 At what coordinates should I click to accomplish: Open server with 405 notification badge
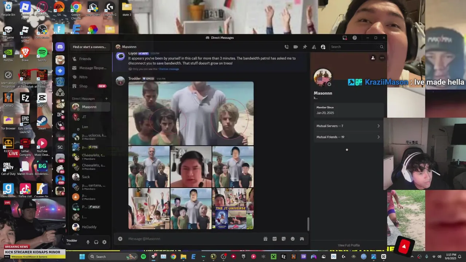coord(60,136)
